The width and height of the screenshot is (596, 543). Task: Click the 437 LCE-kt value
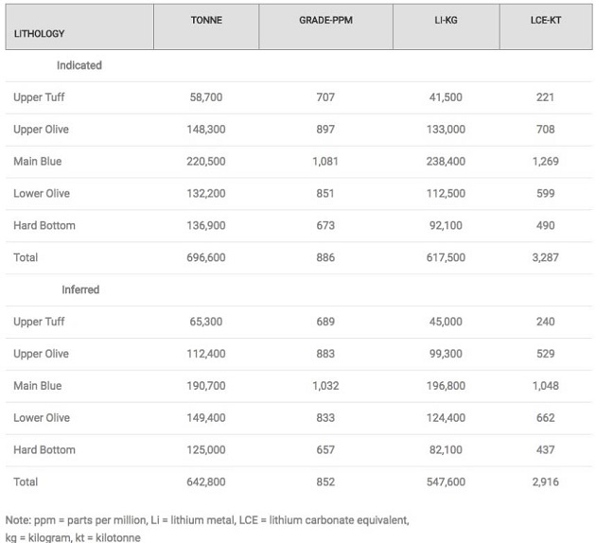tap(545, 450)
